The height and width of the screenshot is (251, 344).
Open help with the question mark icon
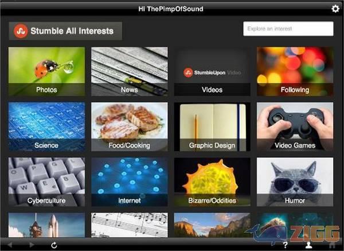pos(285,245)
